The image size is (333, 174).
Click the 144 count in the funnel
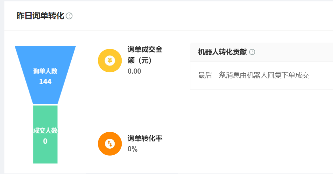click(x=45, y=82)
